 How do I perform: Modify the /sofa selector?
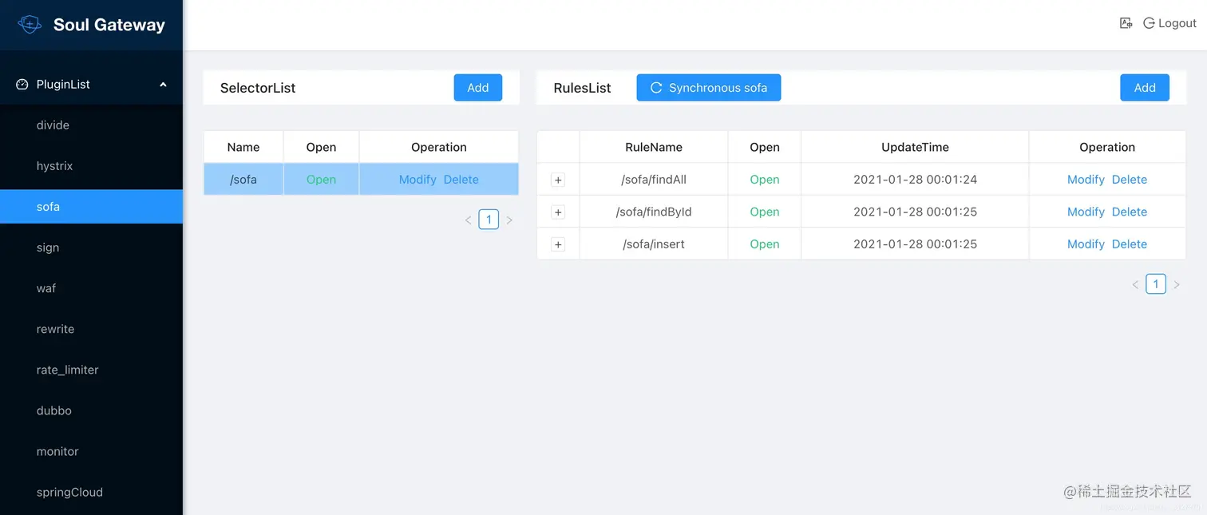coord(418,180)
